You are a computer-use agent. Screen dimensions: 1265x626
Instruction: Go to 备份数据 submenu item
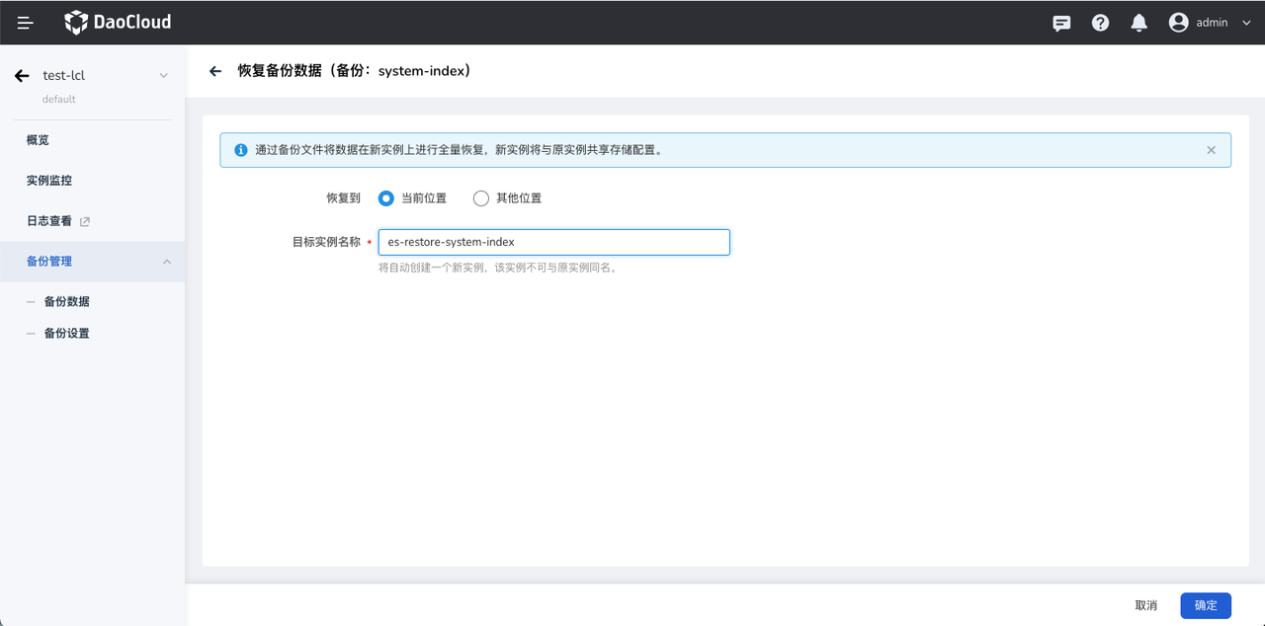tap(66, 302)
